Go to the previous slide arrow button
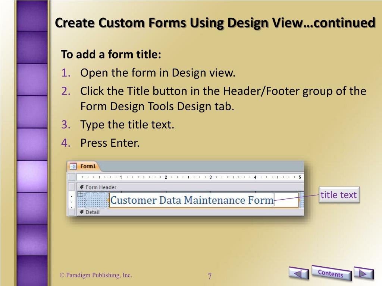Viewport: 382px width, 286px height. [x=299, y=273]
